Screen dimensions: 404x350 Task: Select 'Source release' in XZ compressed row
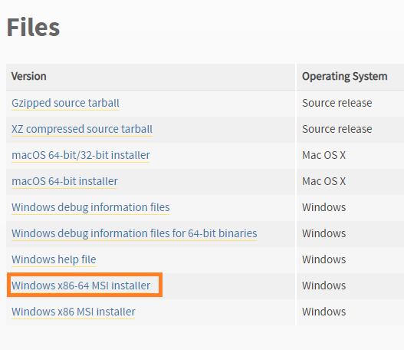(x=337, y=129)
